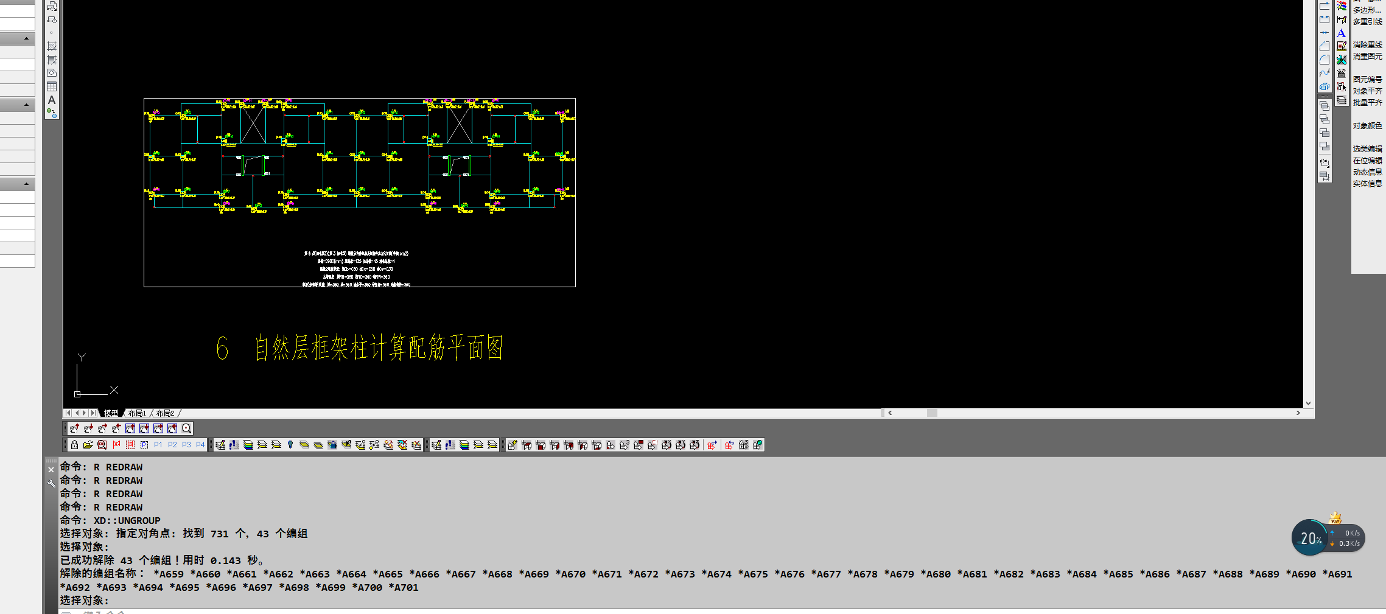1386x614 pixels.
Task: Click the dimension style icon right toolbar
Action: pyautogui.click(x=1342, y=19)
